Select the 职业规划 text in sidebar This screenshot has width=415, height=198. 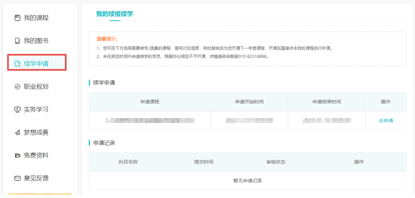(x=36, y=87)
